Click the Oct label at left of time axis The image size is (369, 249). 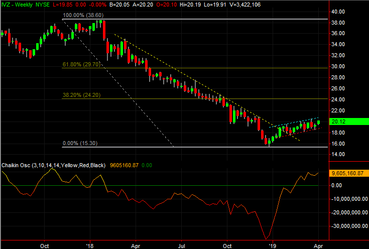click(45, 246)
